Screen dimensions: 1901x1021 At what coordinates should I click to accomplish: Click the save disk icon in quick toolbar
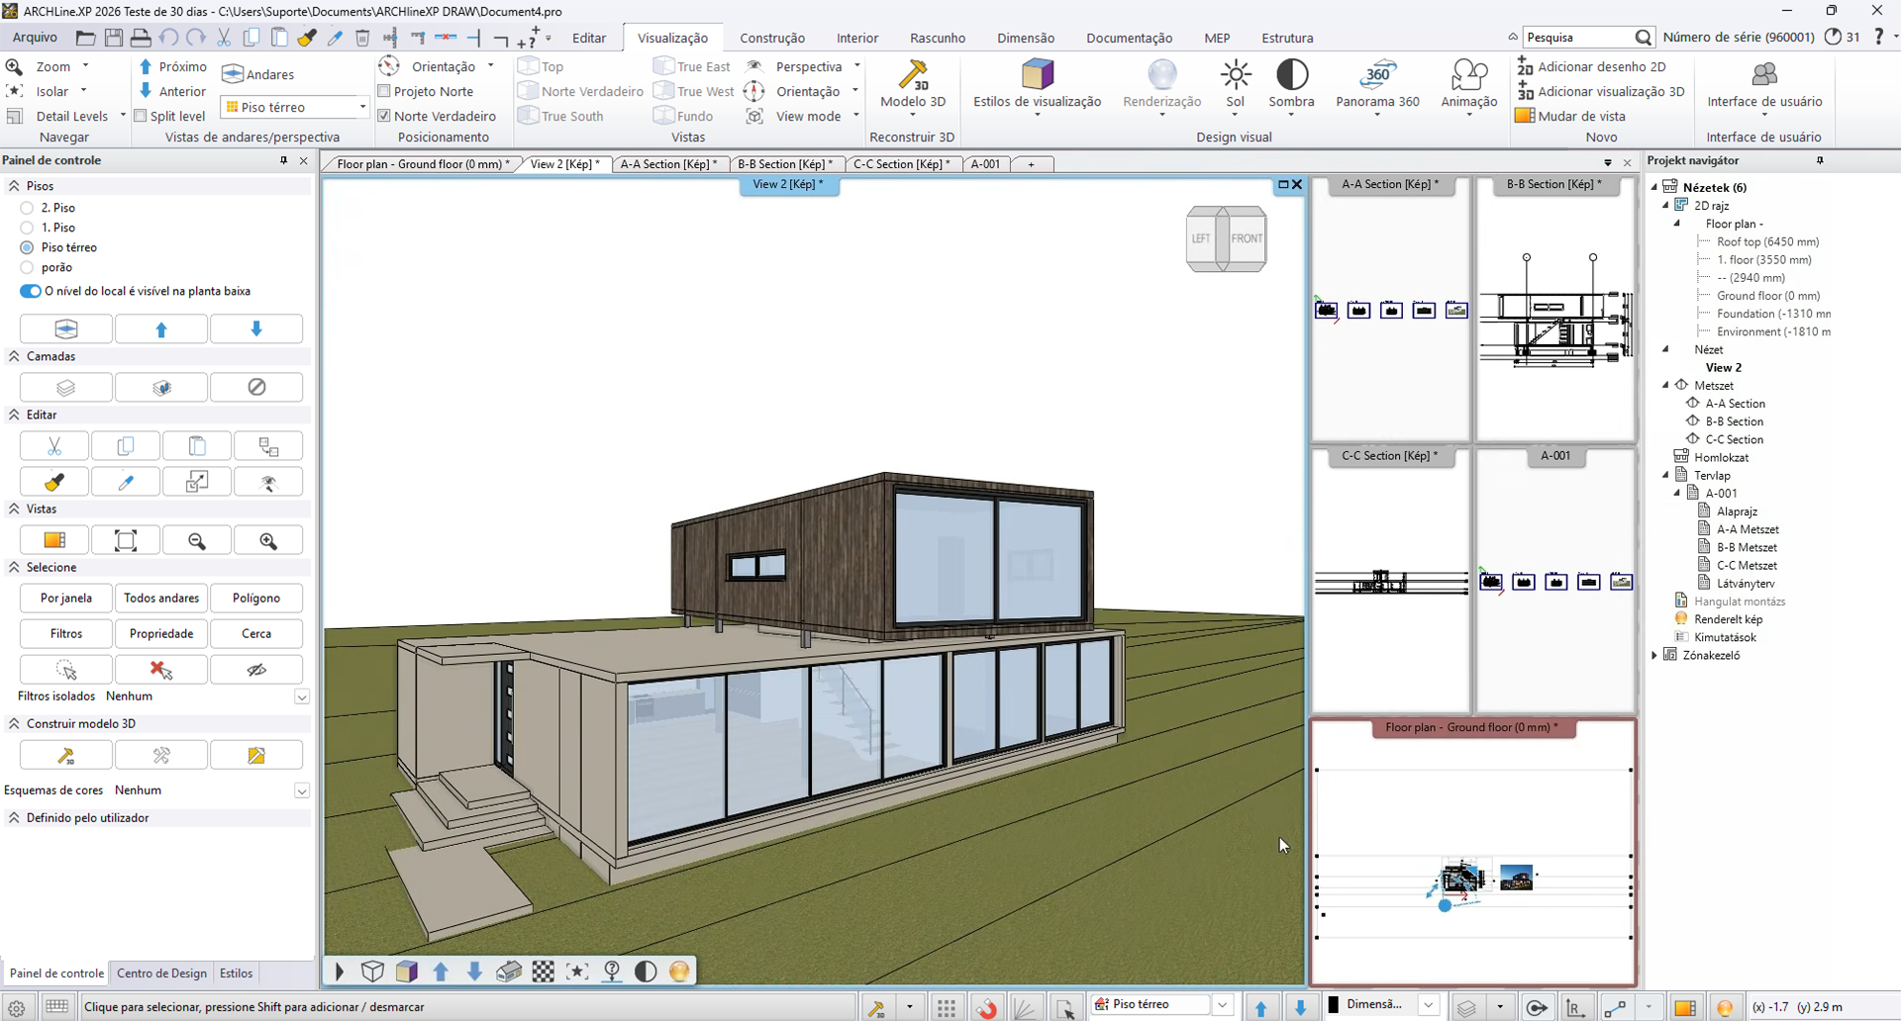point(114,38)
